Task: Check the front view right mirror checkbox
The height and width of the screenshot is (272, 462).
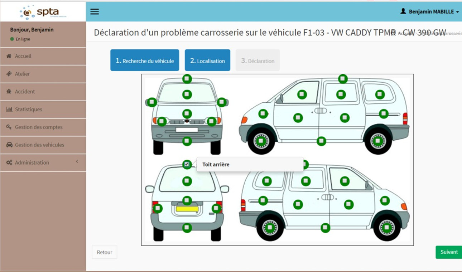Action: (222, 102)
